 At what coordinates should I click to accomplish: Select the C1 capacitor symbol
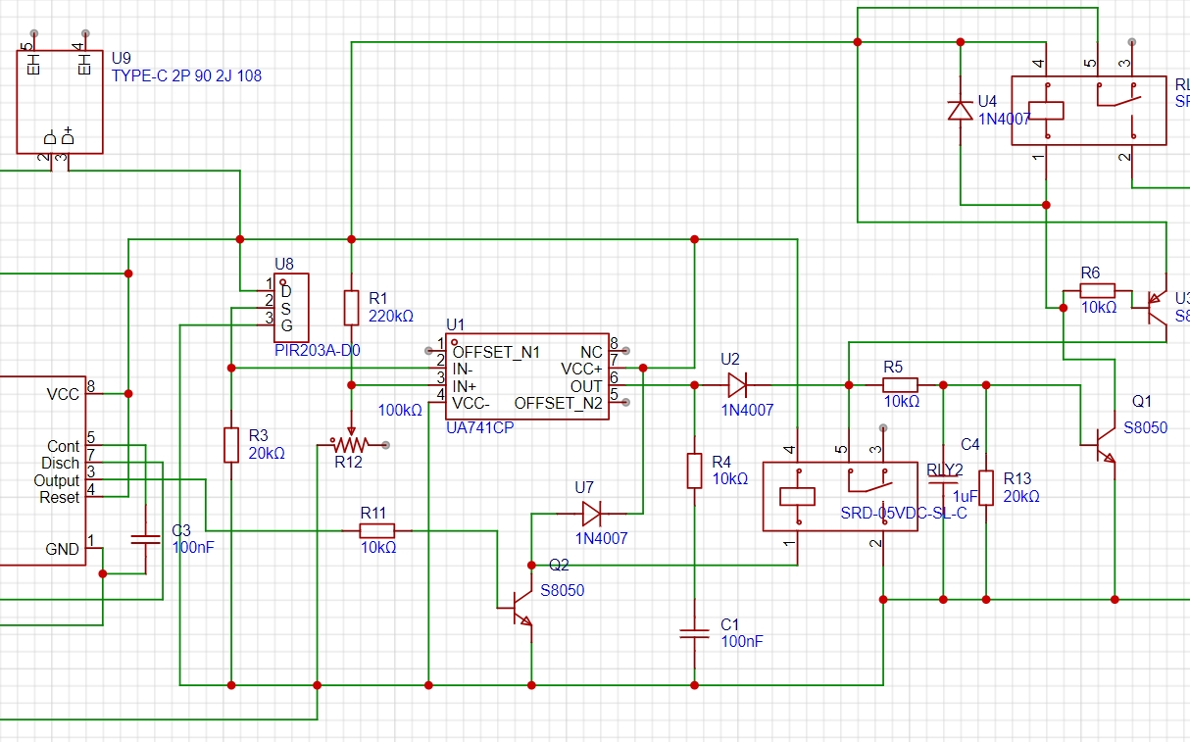click(x=694, y=634)
